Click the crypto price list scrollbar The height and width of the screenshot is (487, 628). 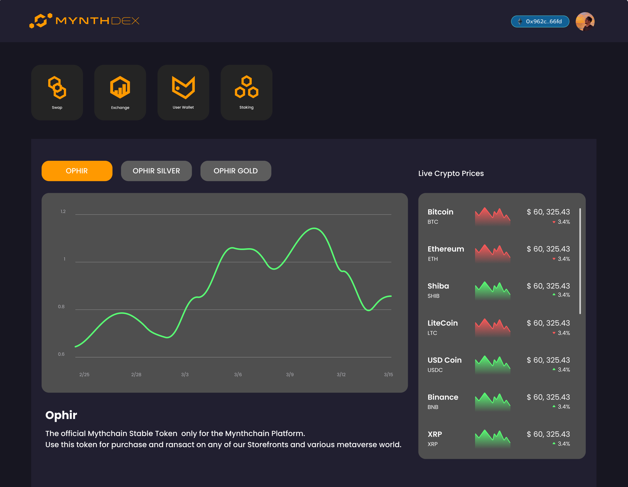click(x=580, y=261)
